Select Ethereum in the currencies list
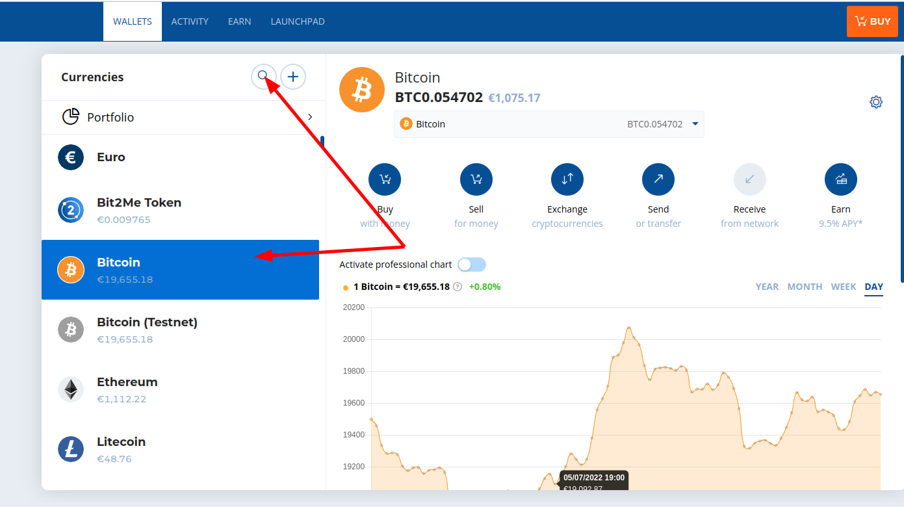This screenshot has width=904, height=507. tap(180, 389)
